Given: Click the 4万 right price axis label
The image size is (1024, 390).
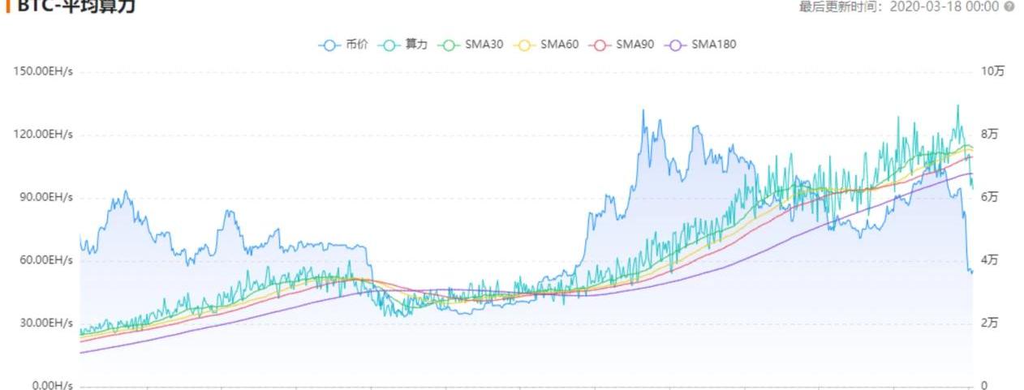Looking at the screenshot, I should (x=989, y=260).
